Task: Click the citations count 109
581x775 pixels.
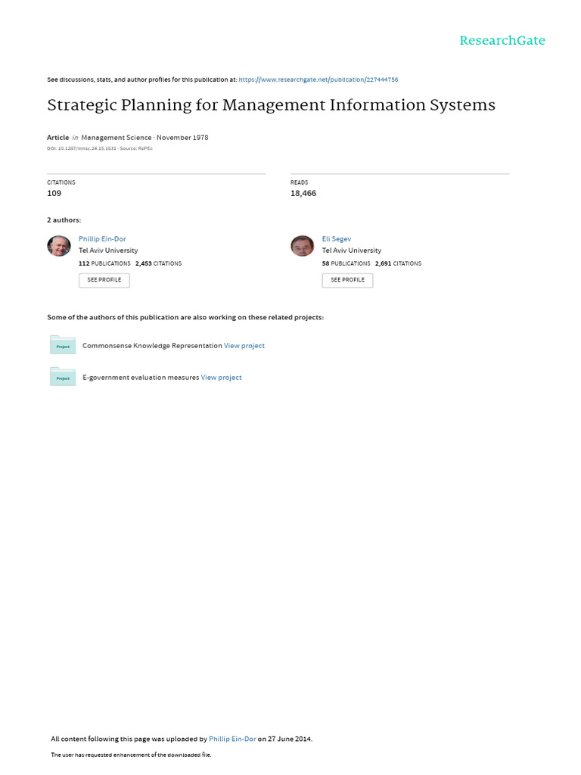Action: point(54,193)
